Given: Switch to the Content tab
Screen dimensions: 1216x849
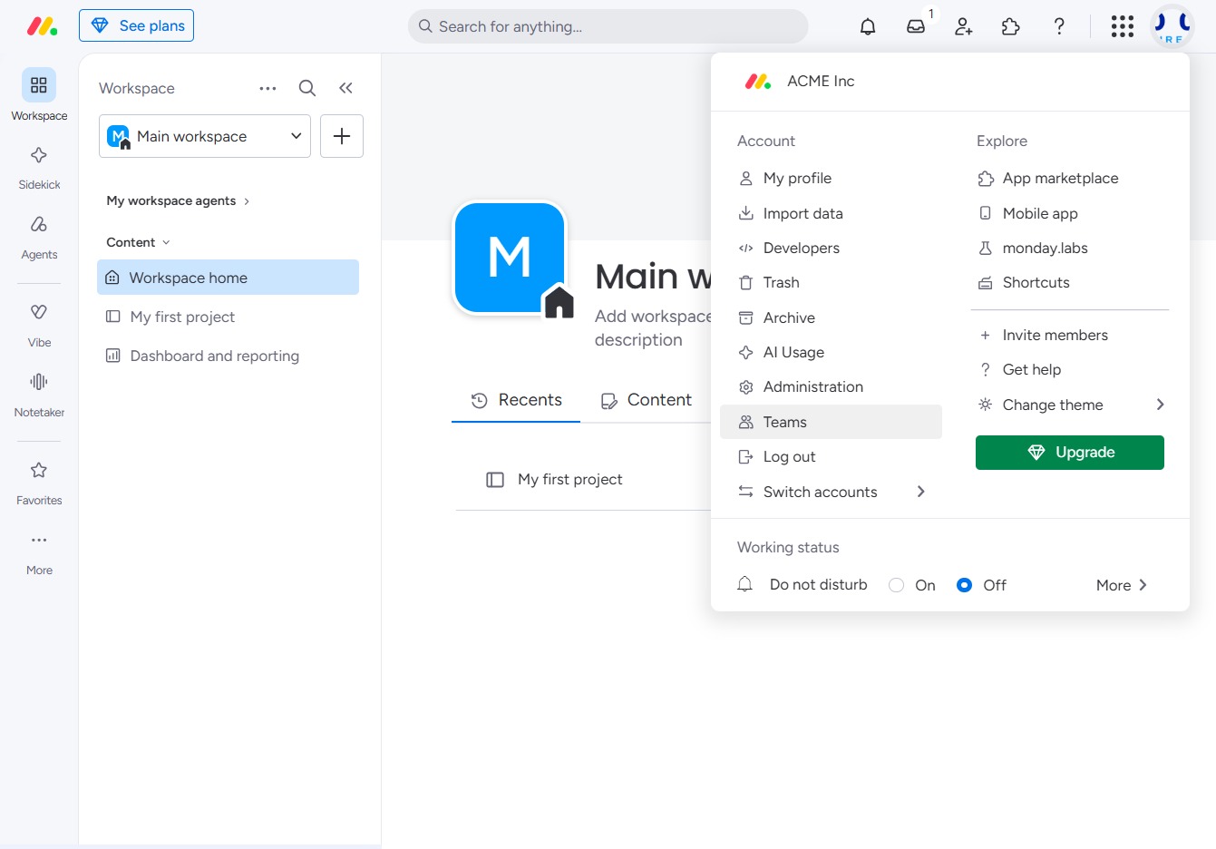Looking at the screenshot, I should pos(647,400).
